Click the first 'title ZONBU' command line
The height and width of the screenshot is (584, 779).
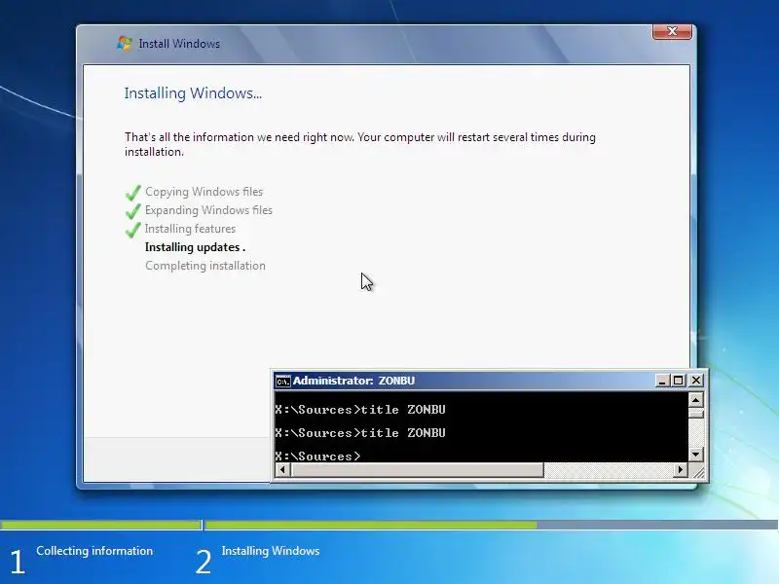coord(360,410)
